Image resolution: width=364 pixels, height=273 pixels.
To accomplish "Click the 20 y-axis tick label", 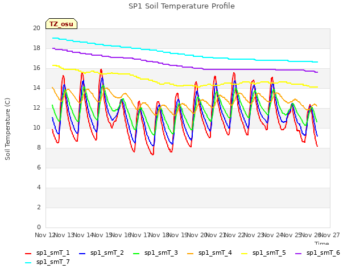I will coord(36,28).
